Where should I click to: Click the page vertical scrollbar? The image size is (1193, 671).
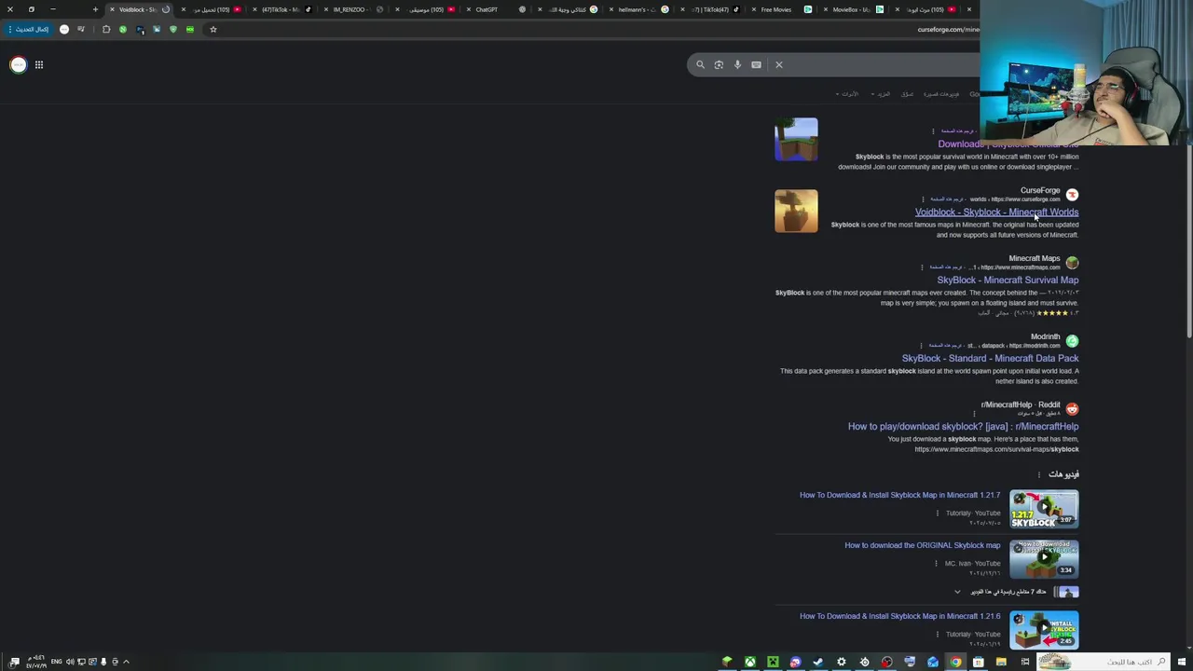(1188, 242)
